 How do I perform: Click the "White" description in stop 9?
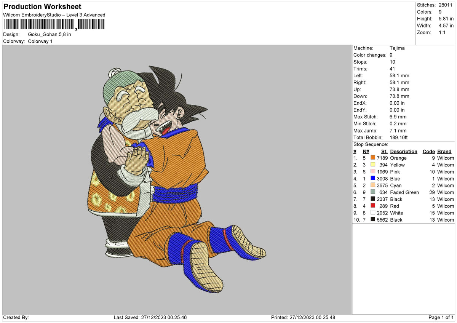tap(396, 213)
